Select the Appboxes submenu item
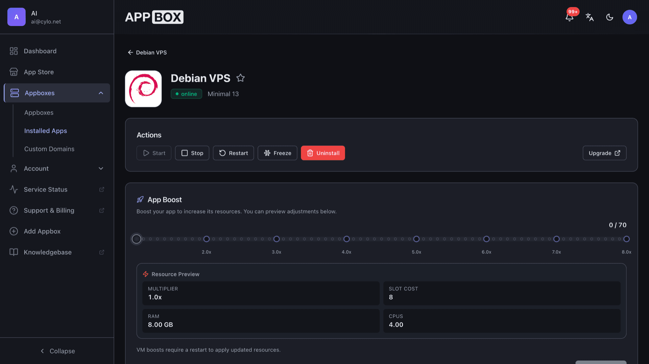 pos(39,113)
